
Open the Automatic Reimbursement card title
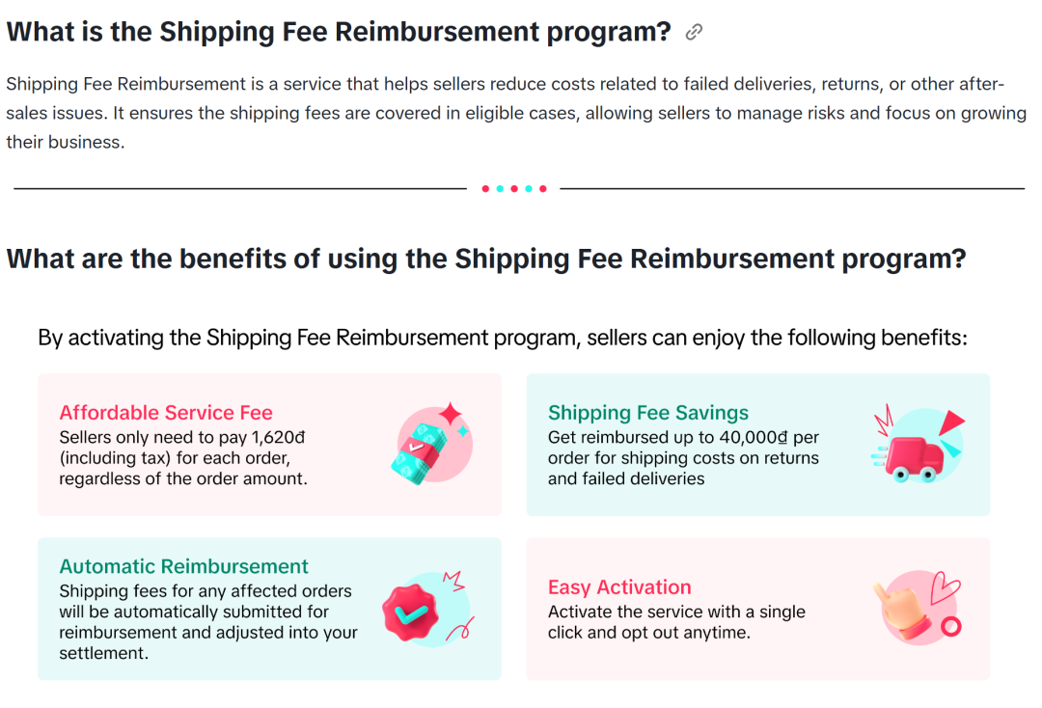coord(184,566)
